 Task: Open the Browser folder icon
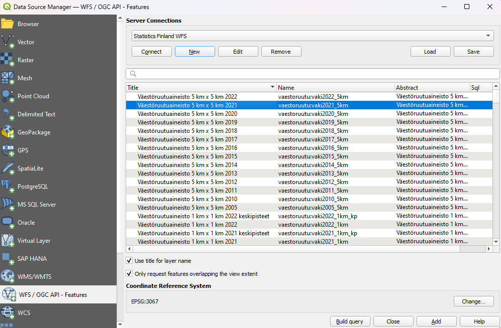[8, 24]
